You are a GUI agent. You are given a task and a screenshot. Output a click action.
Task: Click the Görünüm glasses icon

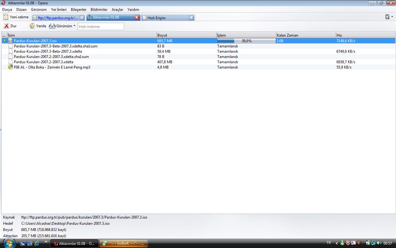coord(52,26)
